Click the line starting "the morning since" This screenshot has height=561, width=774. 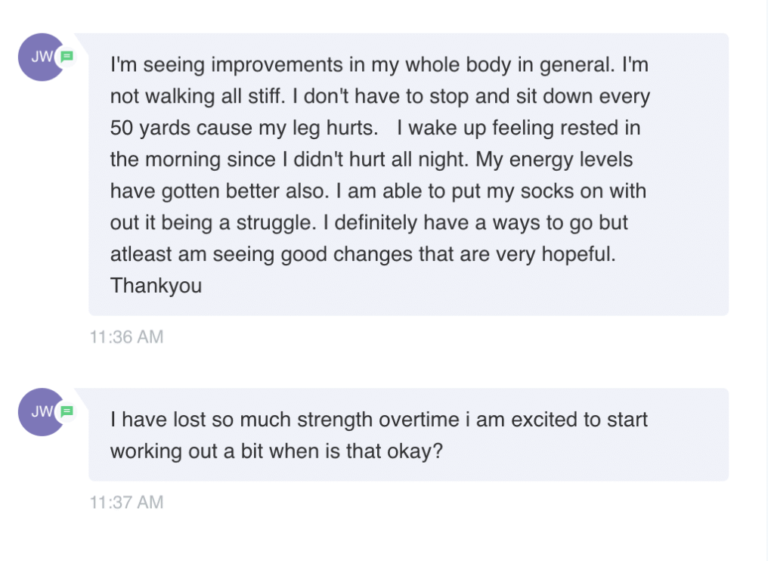click(x=371, y=160)
